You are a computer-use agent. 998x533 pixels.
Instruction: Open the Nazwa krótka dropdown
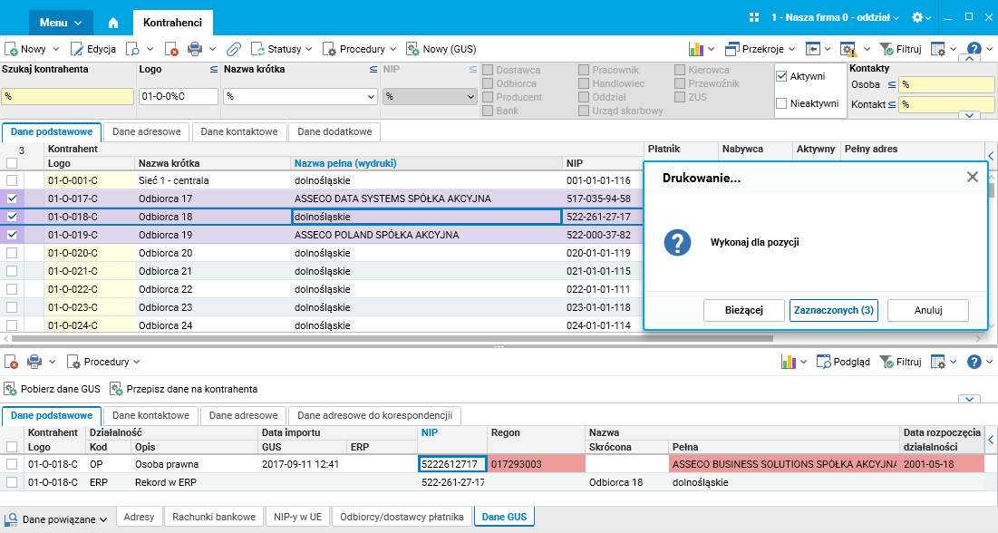[370, 96]
